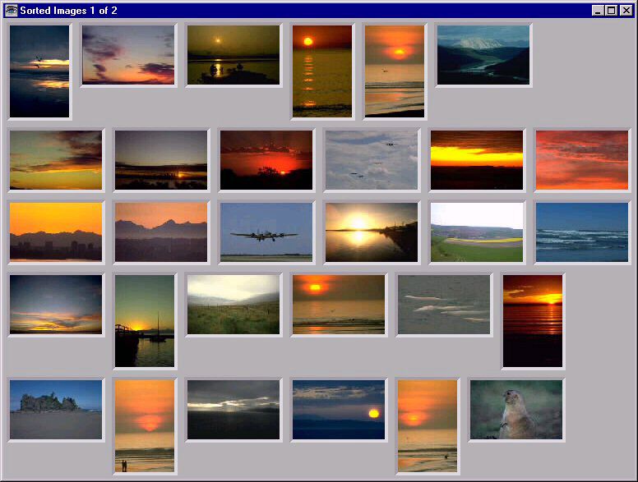
Task: Select the red sunset with rays behind trees
Action: tap(266, 160)
